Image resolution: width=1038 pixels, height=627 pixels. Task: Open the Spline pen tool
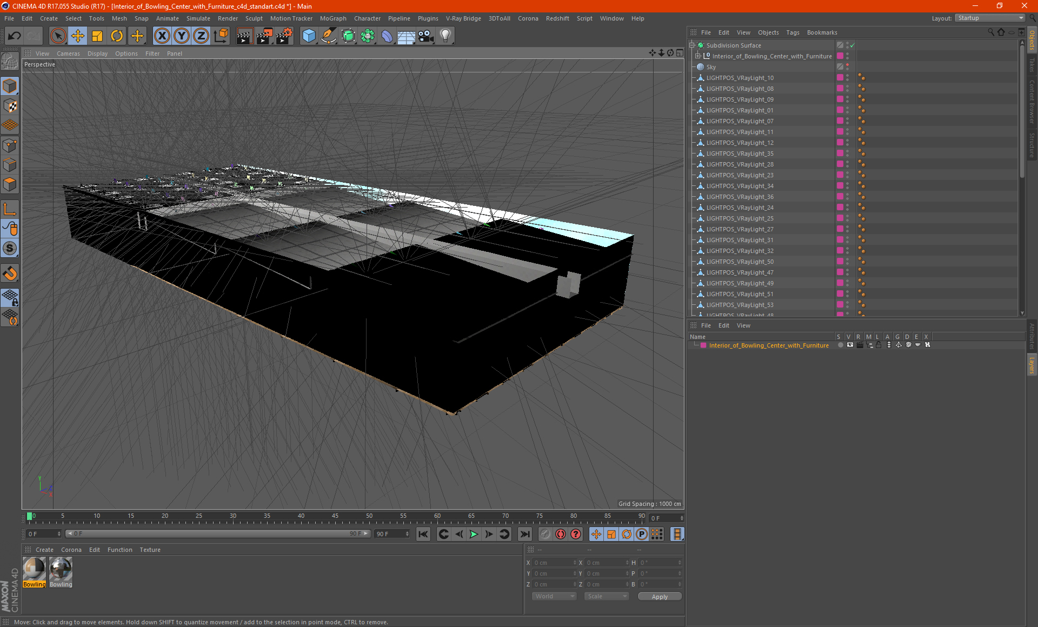(x=328, y=36)
